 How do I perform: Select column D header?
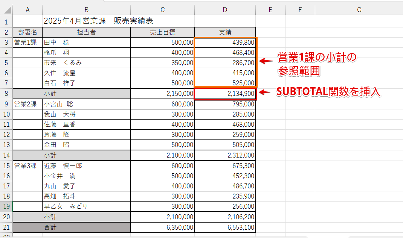[225, 10]
